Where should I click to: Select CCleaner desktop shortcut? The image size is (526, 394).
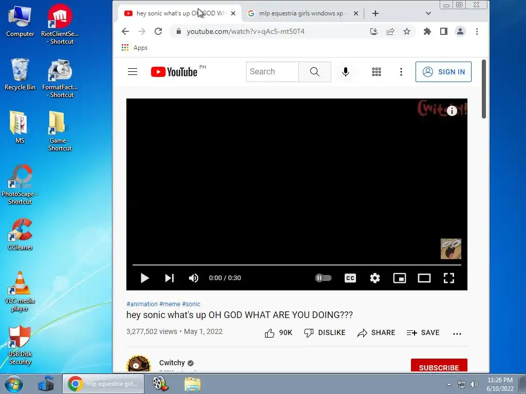point(20,234)
